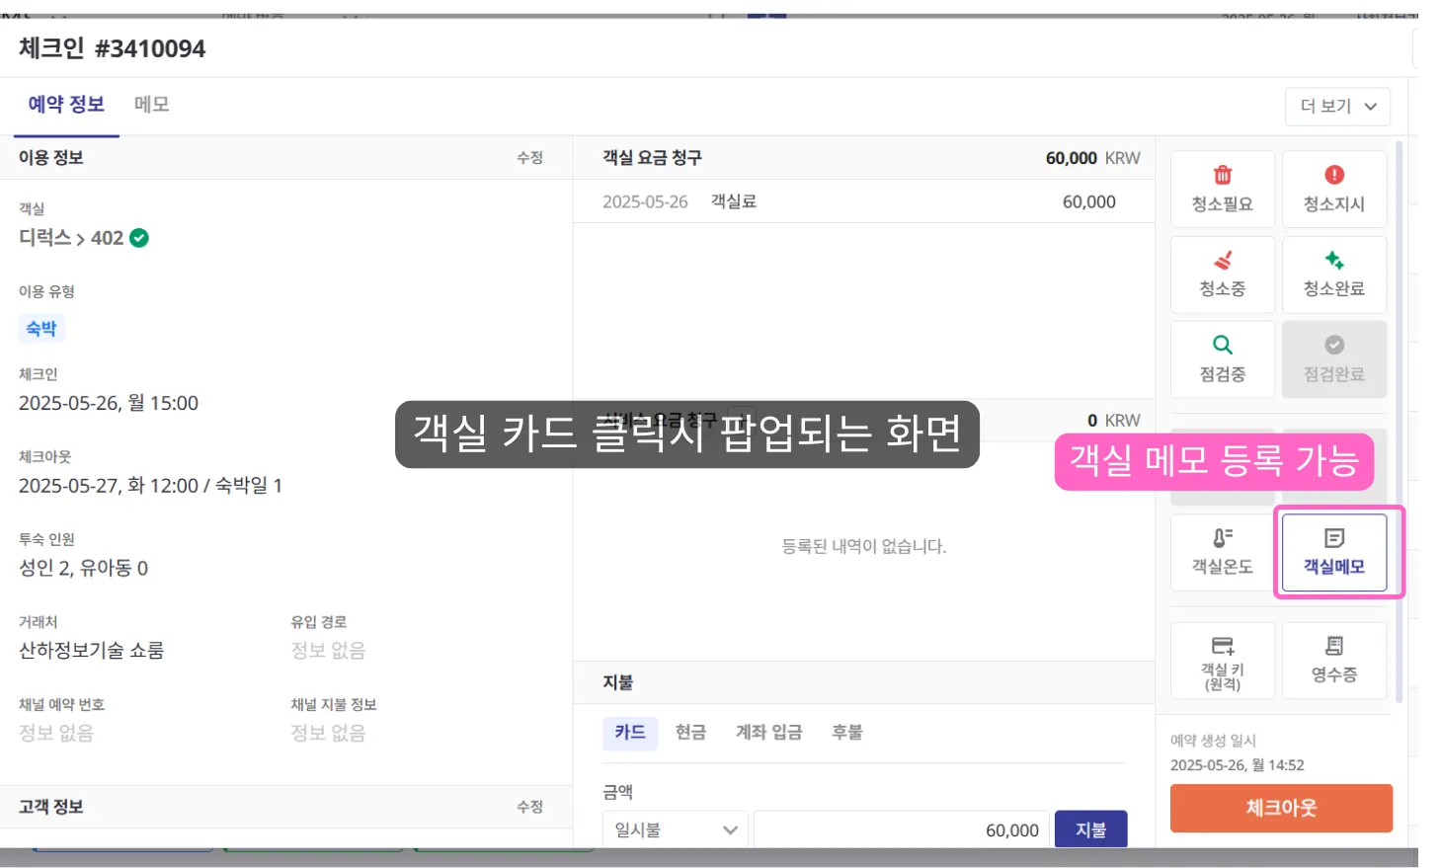This screenshot has height=868, width=1441.
Task: Mark room as 청소필요 (needs cleaning)
Action: click(1223, 189)
